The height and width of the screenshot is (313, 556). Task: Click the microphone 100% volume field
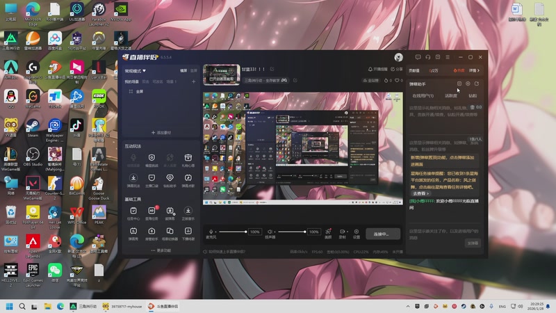255,232
